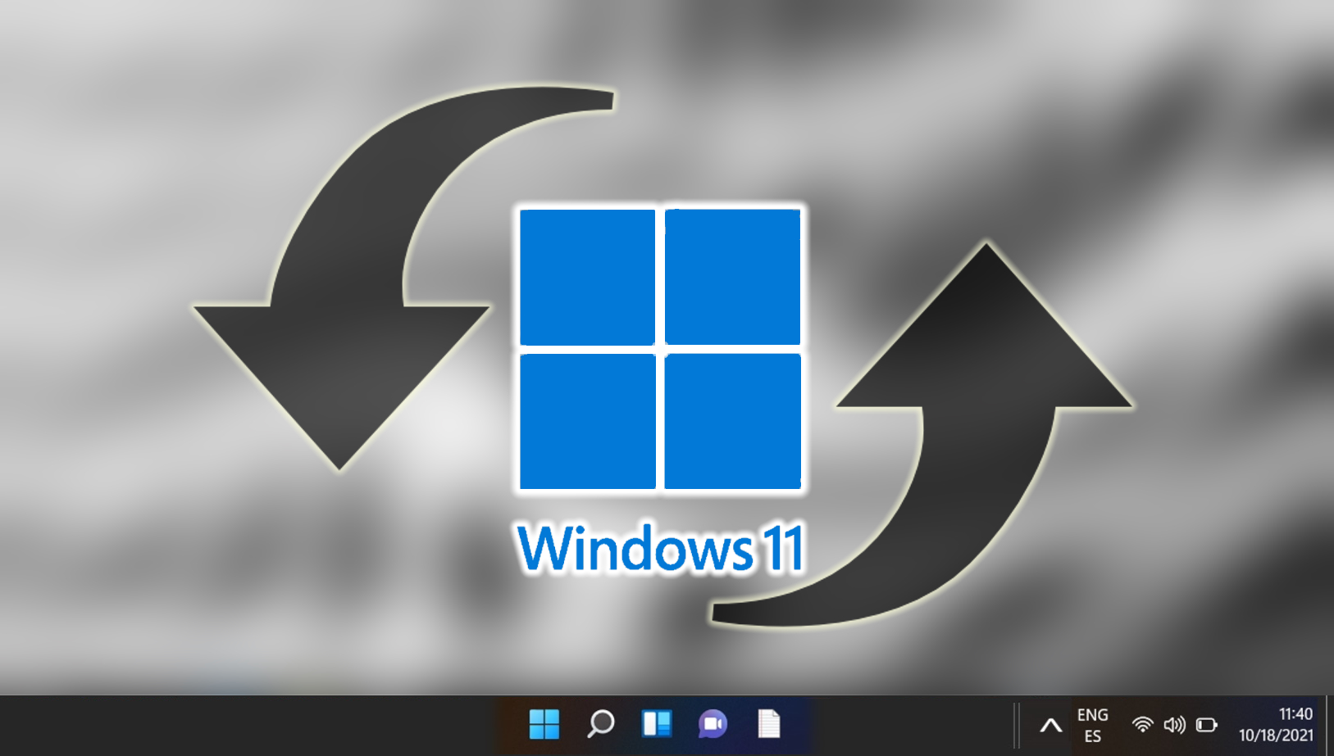Open taskbar Search magnifier
The height and width of the screenshot is (756, 1334).
(x=600, y=724)
